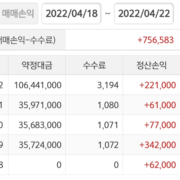Select the 35,683,000 약정대금 cell
The image size is (180, 180).
(x=40, y=125)
